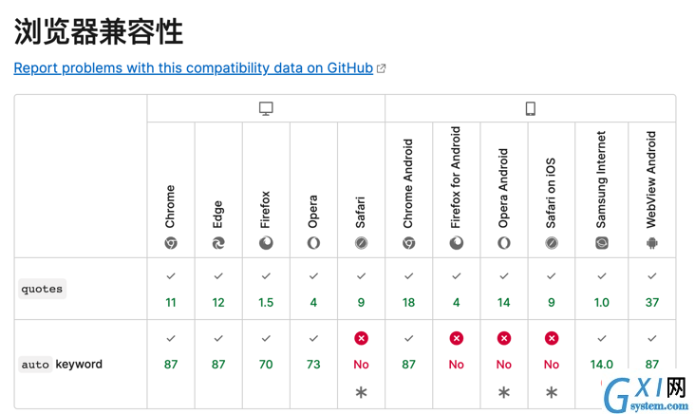
Task: Open the quotes feature code label
Action: click(42, 289)
